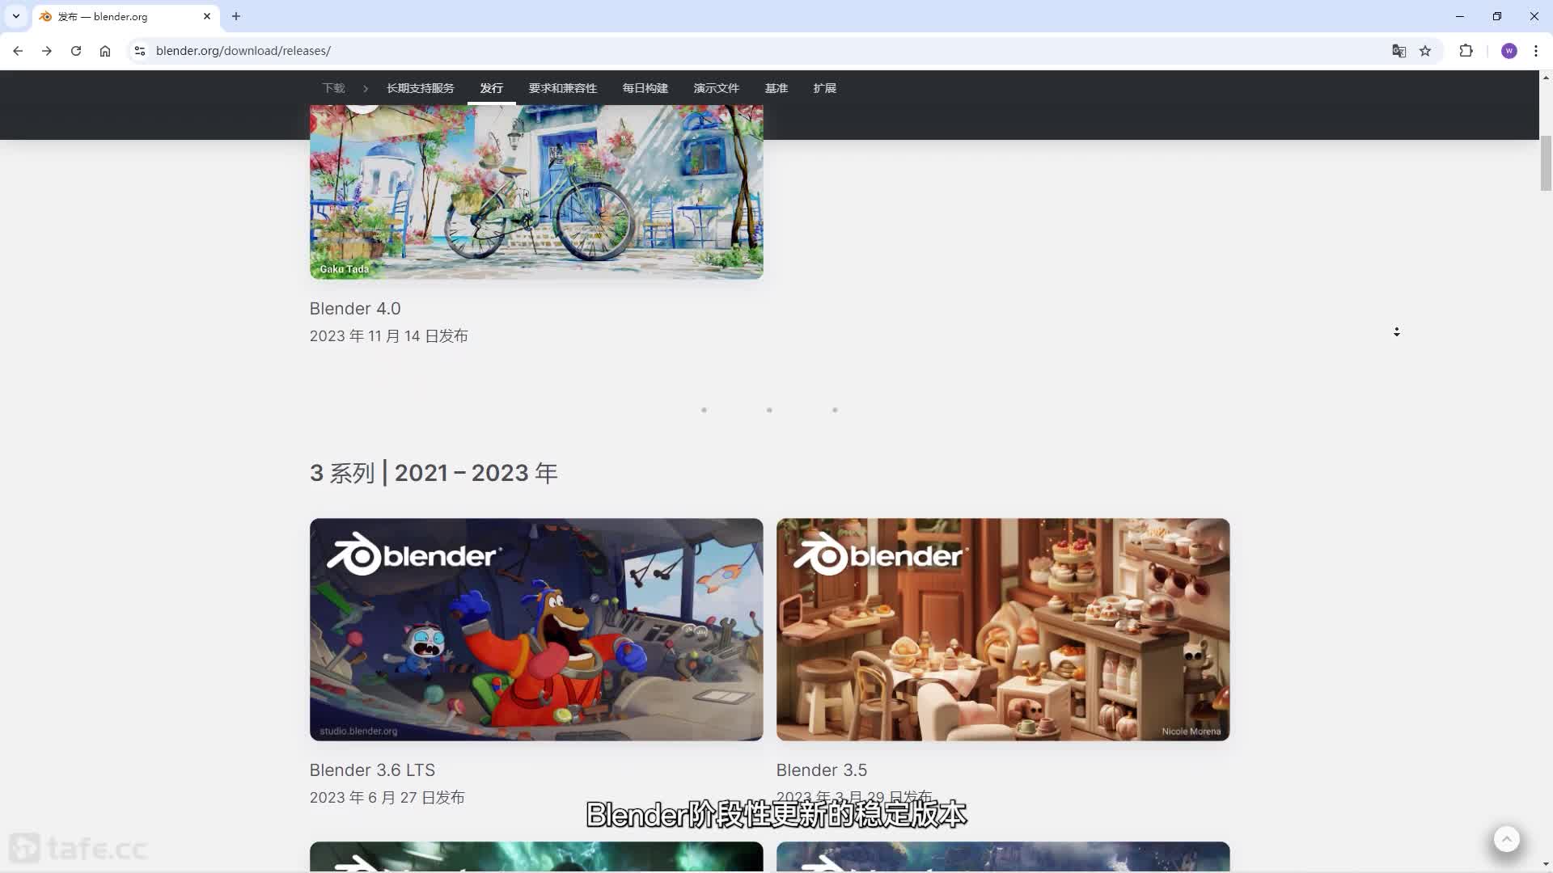
Task: Restore down the Chrome window
Action: pos(1496,16)
